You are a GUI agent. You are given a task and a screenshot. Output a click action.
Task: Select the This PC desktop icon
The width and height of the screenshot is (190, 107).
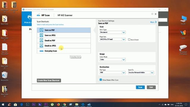click(183, 20)
